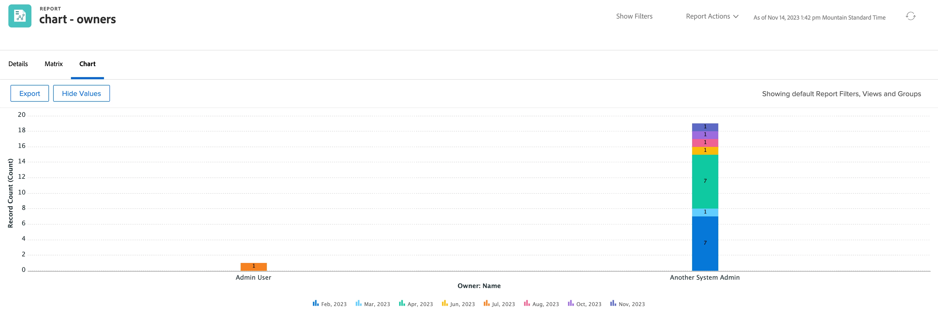This screenshot has width=938, height=333.
Task: Click the Export button
Action: point(30,93)
